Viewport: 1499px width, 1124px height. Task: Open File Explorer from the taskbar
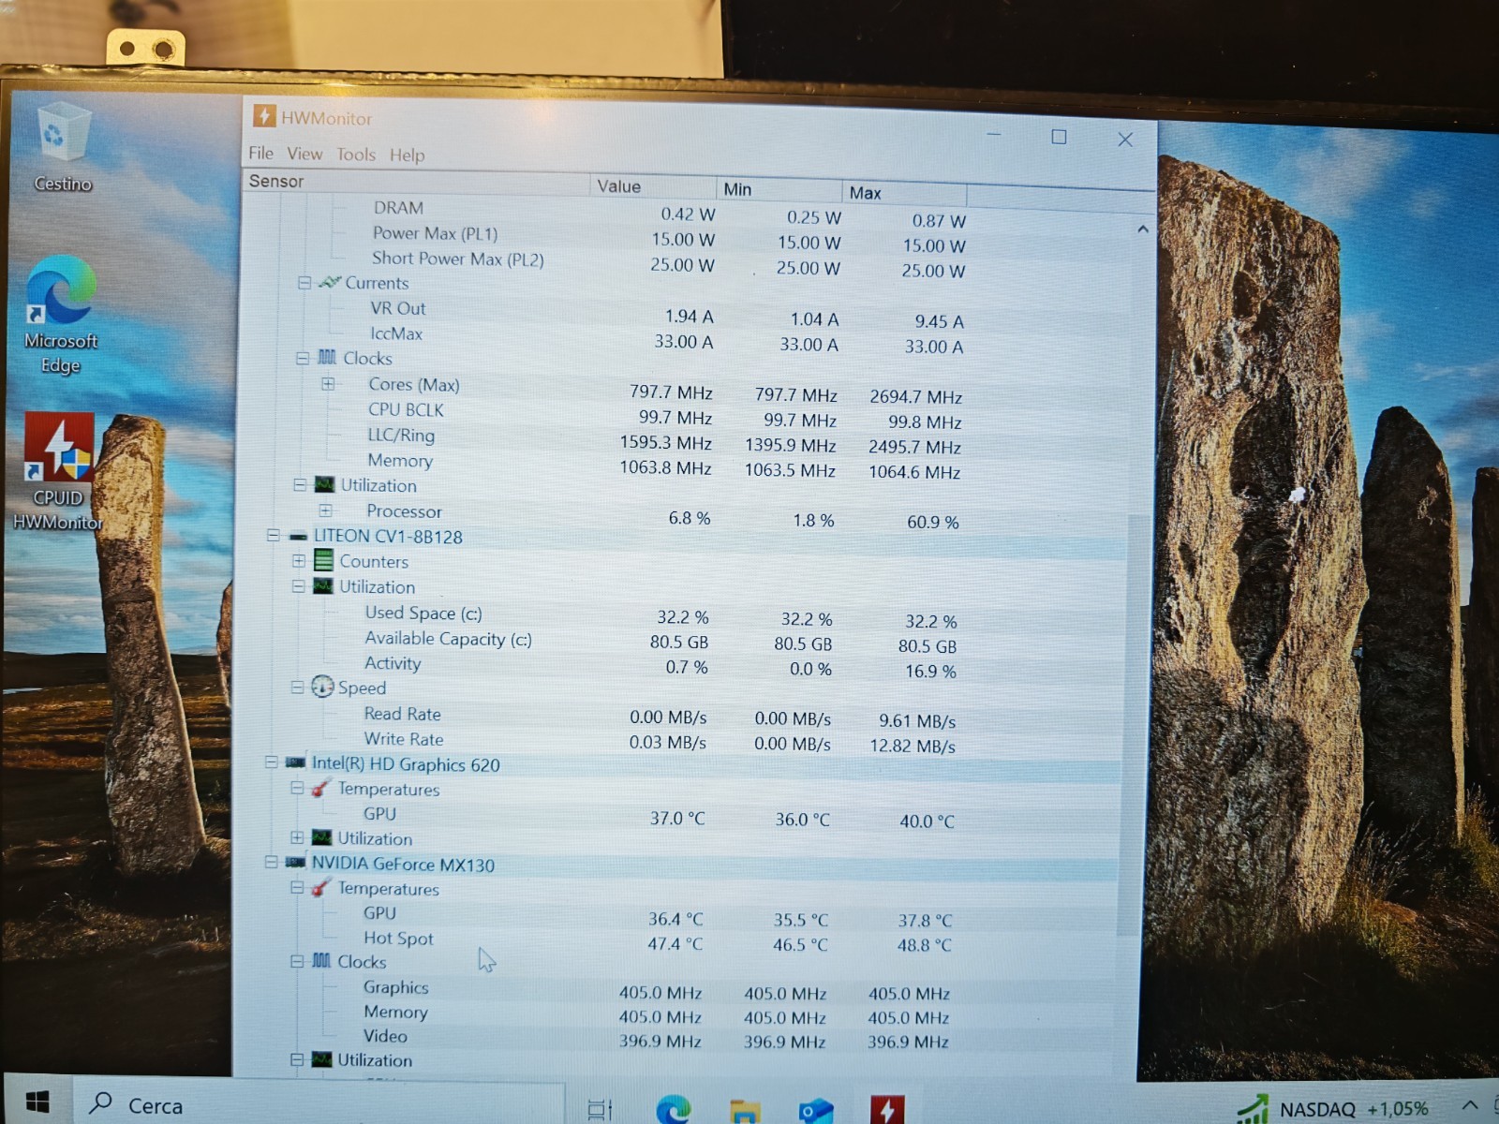(745, 1111)
